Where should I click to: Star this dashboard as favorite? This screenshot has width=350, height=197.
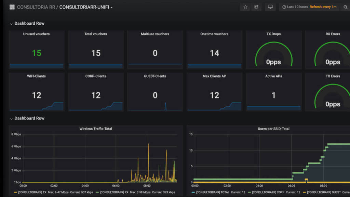pos(245,7)
